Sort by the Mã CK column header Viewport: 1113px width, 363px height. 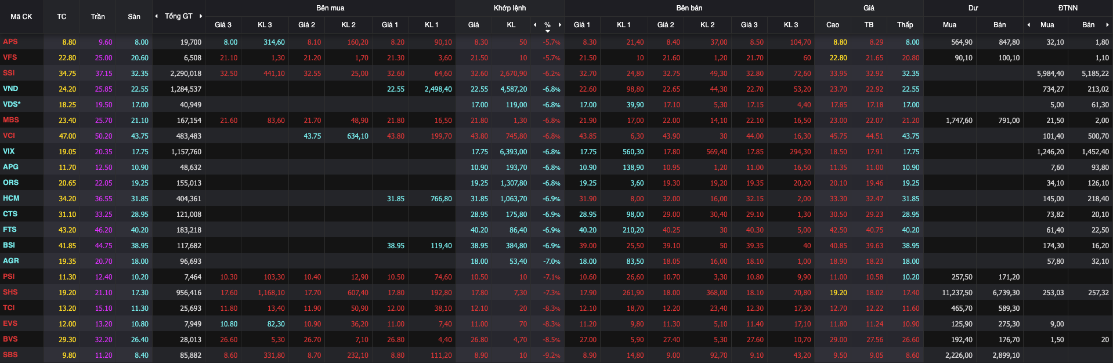[x=21, y=17]
